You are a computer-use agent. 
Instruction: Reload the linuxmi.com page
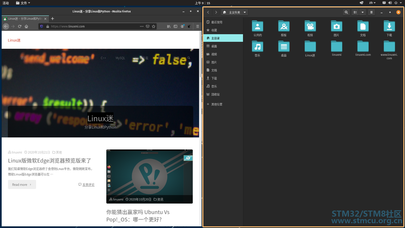pyautogui.click(x=20, y=26)
